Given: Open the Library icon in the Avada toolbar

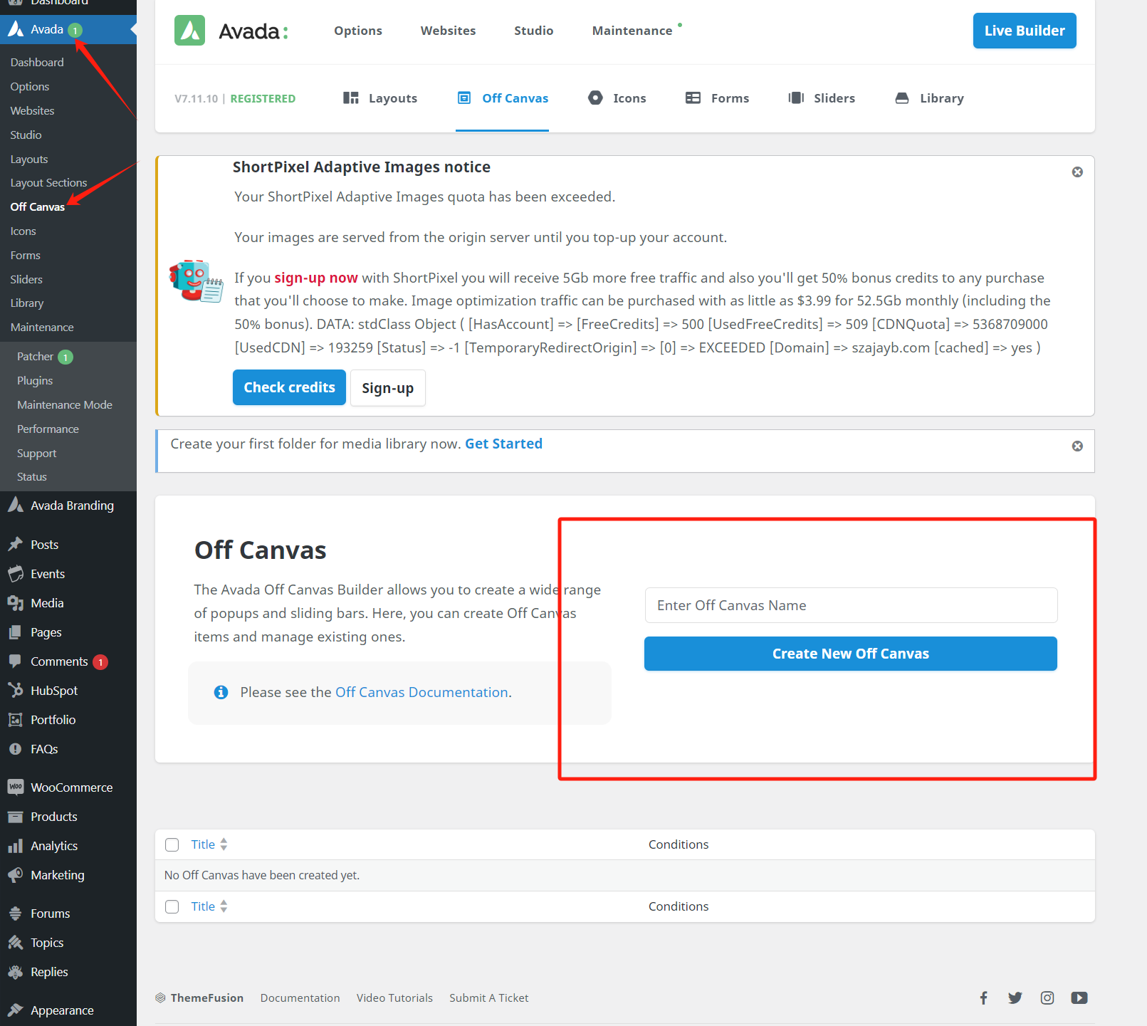Looking at the screenshot, I should [x=901, y=98].
